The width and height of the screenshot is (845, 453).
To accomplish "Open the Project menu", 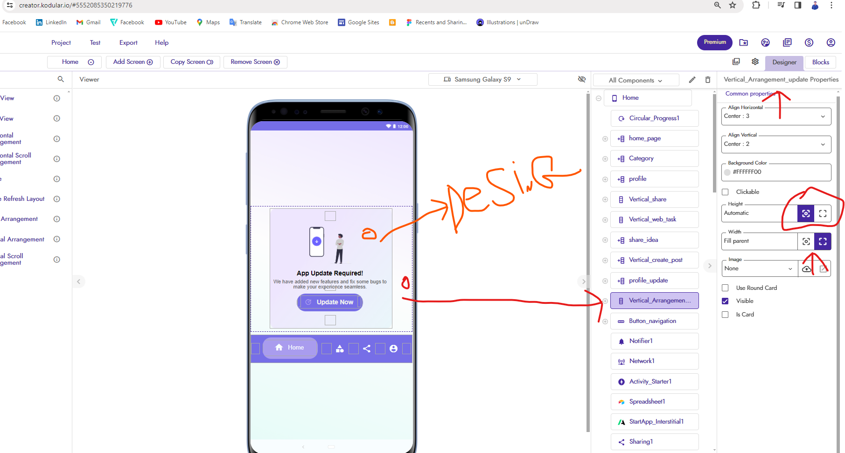I will tap(61, 42).
